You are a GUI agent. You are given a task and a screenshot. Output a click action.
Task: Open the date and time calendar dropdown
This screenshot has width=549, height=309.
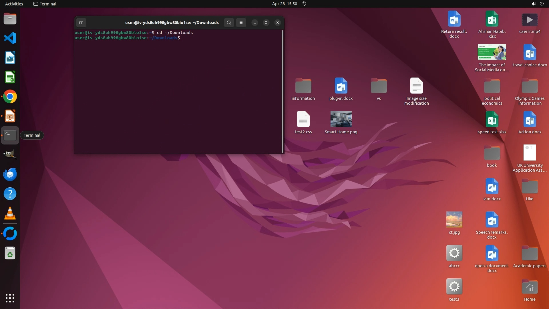coord(284,4)
